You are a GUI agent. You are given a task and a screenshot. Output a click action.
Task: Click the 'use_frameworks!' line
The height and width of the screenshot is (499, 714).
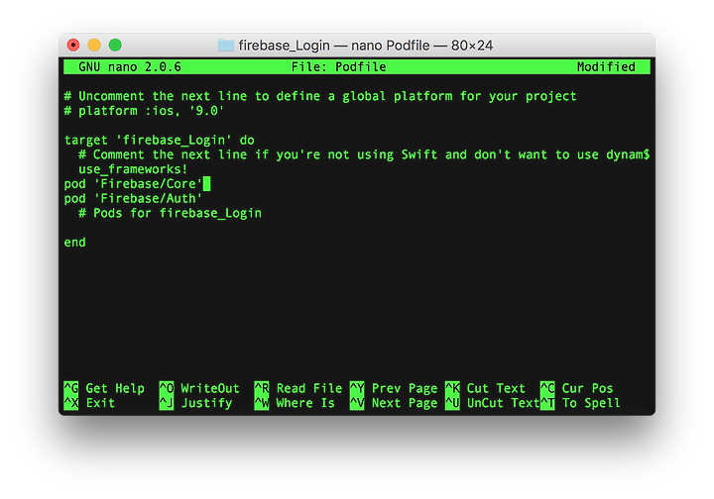click(133, 169)
